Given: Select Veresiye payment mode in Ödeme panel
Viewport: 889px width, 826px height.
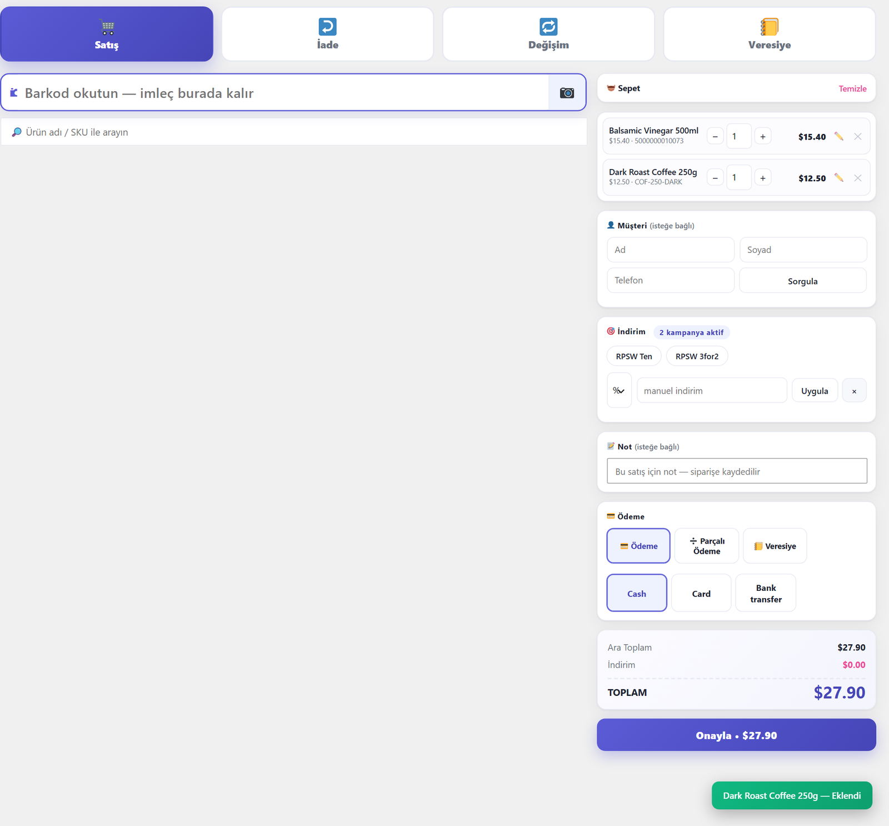Looking at the screenshot, I should coord(775,546).
